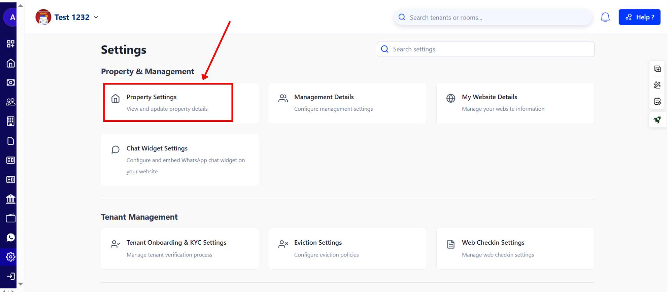Open Management Details settings
The height and width of the screenshot is (292, 668).
pyautogui.click(x=347, y=103)
